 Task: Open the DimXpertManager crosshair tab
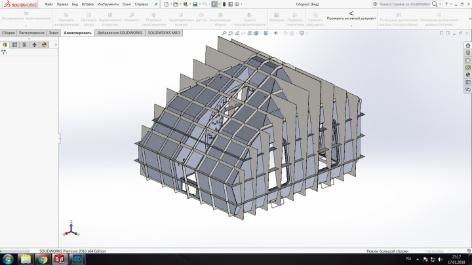click(34, 44)
